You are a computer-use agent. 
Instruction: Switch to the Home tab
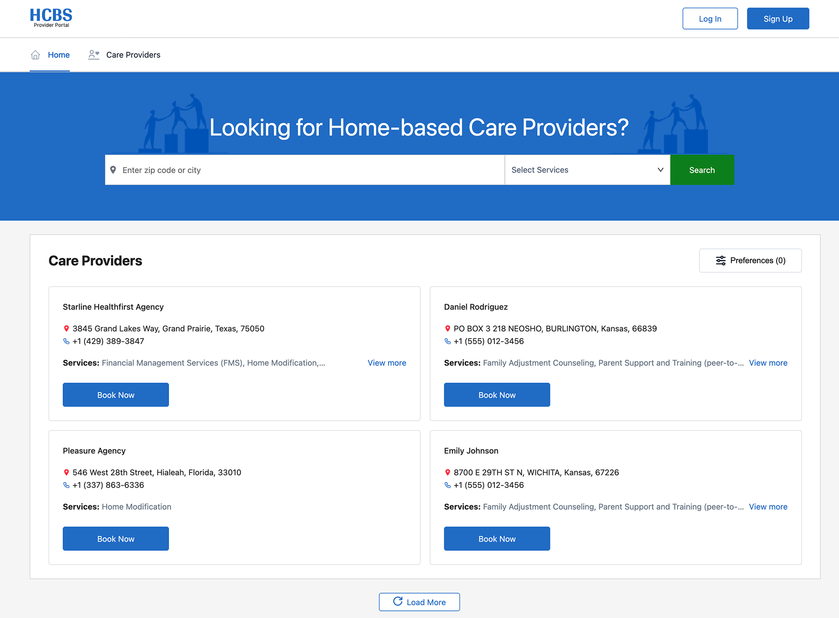pos(59,55)
